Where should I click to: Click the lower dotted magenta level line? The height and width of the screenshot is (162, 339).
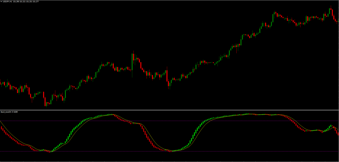[169, 151]
